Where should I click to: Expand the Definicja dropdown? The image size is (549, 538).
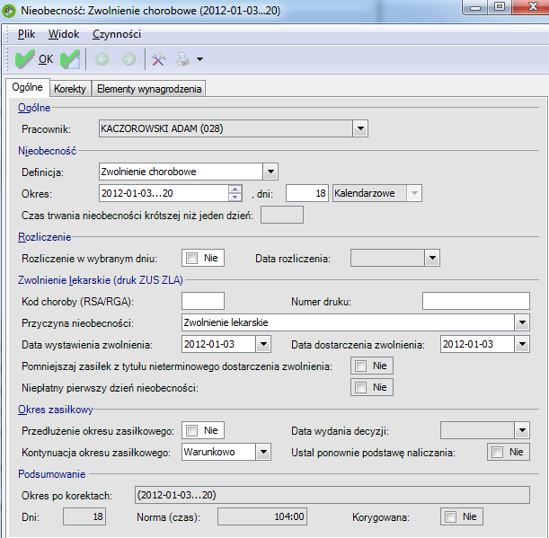click(270, 172)
